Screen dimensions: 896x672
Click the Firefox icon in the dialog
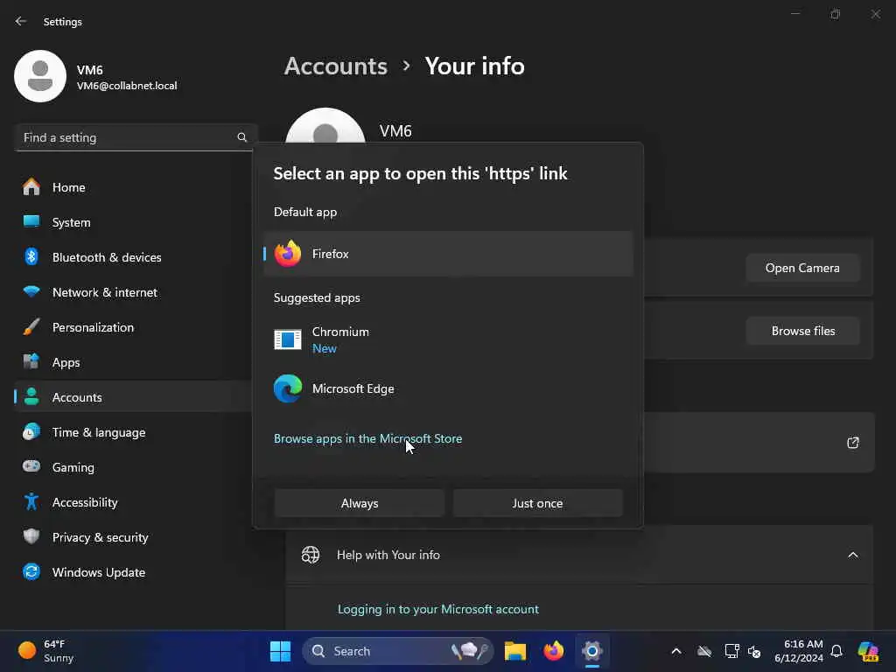(288, 254)
